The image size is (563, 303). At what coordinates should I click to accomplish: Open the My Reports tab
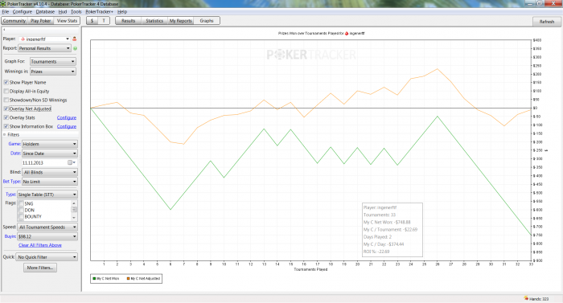point(181,21)
